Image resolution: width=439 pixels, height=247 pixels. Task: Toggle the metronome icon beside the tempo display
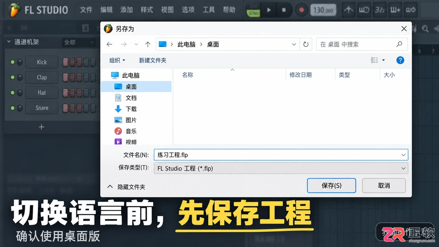(348, 10)
